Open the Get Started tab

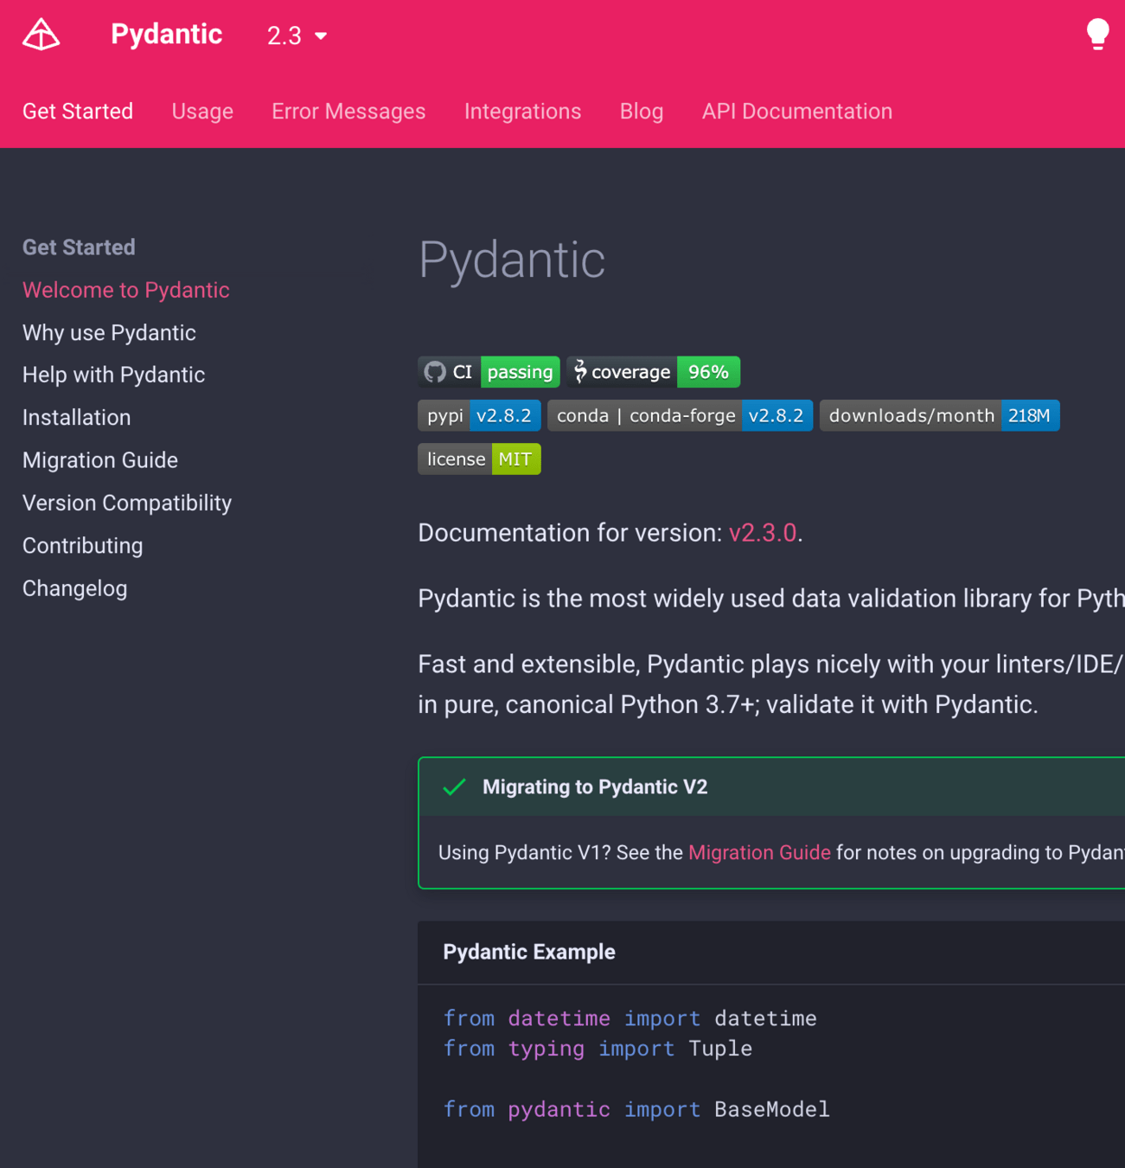(78, 111)
